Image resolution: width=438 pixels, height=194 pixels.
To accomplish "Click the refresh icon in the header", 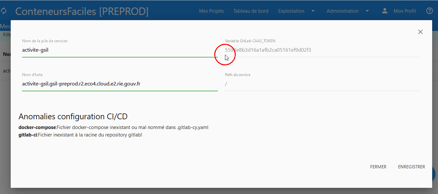I will click(4, 11).
